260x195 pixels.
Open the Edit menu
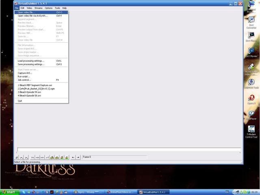(x=22, y=8)
